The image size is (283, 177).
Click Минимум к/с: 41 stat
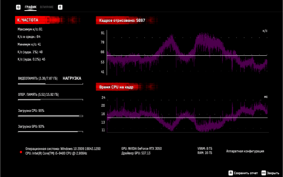(29, 44)
